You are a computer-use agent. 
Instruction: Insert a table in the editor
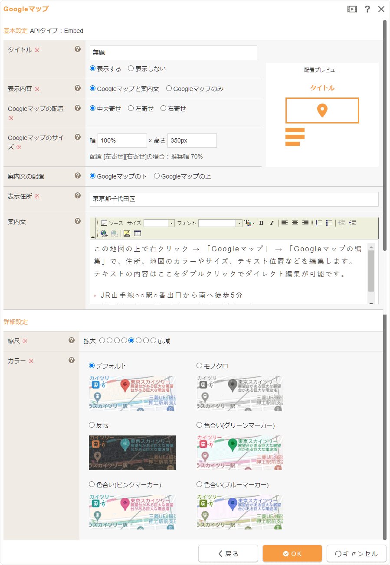point(138,234)
